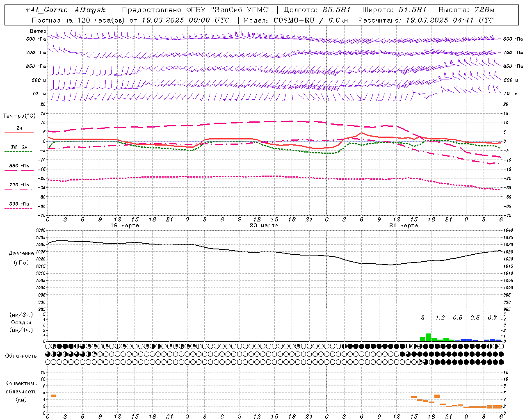The height and width of the screenshot is (420, 525).
Task: Click the tallest green precipitation bar
Action: coord(429,337)
